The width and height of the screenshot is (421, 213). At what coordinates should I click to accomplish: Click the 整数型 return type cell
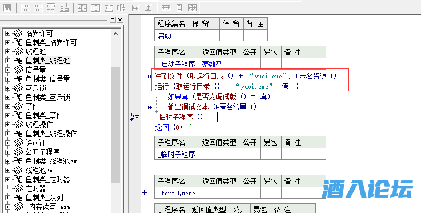219,64
